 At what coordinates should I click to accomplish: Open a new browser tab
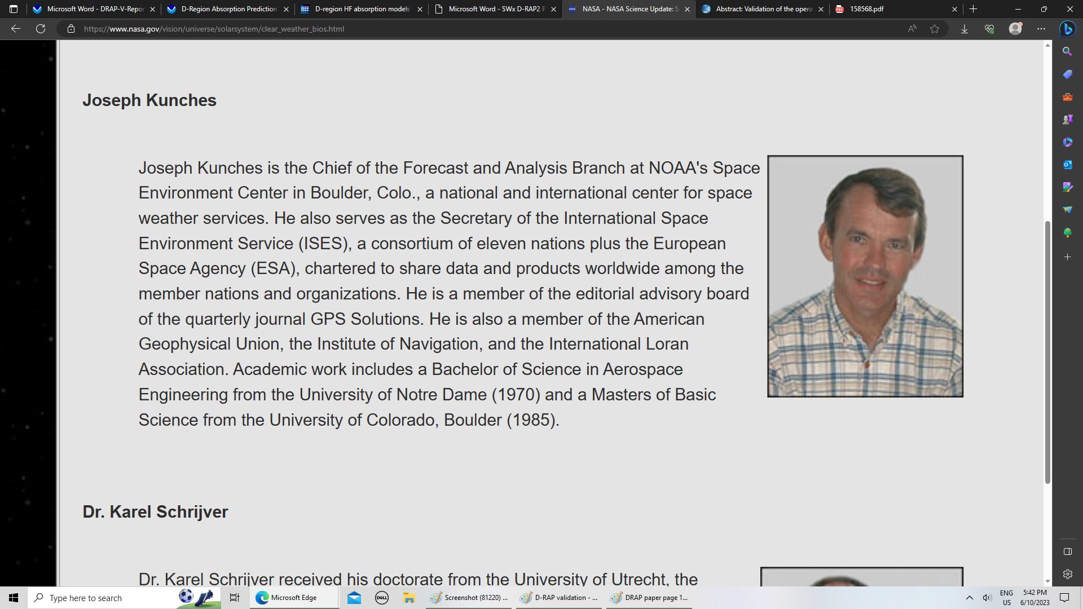click(x=973, y=9)
